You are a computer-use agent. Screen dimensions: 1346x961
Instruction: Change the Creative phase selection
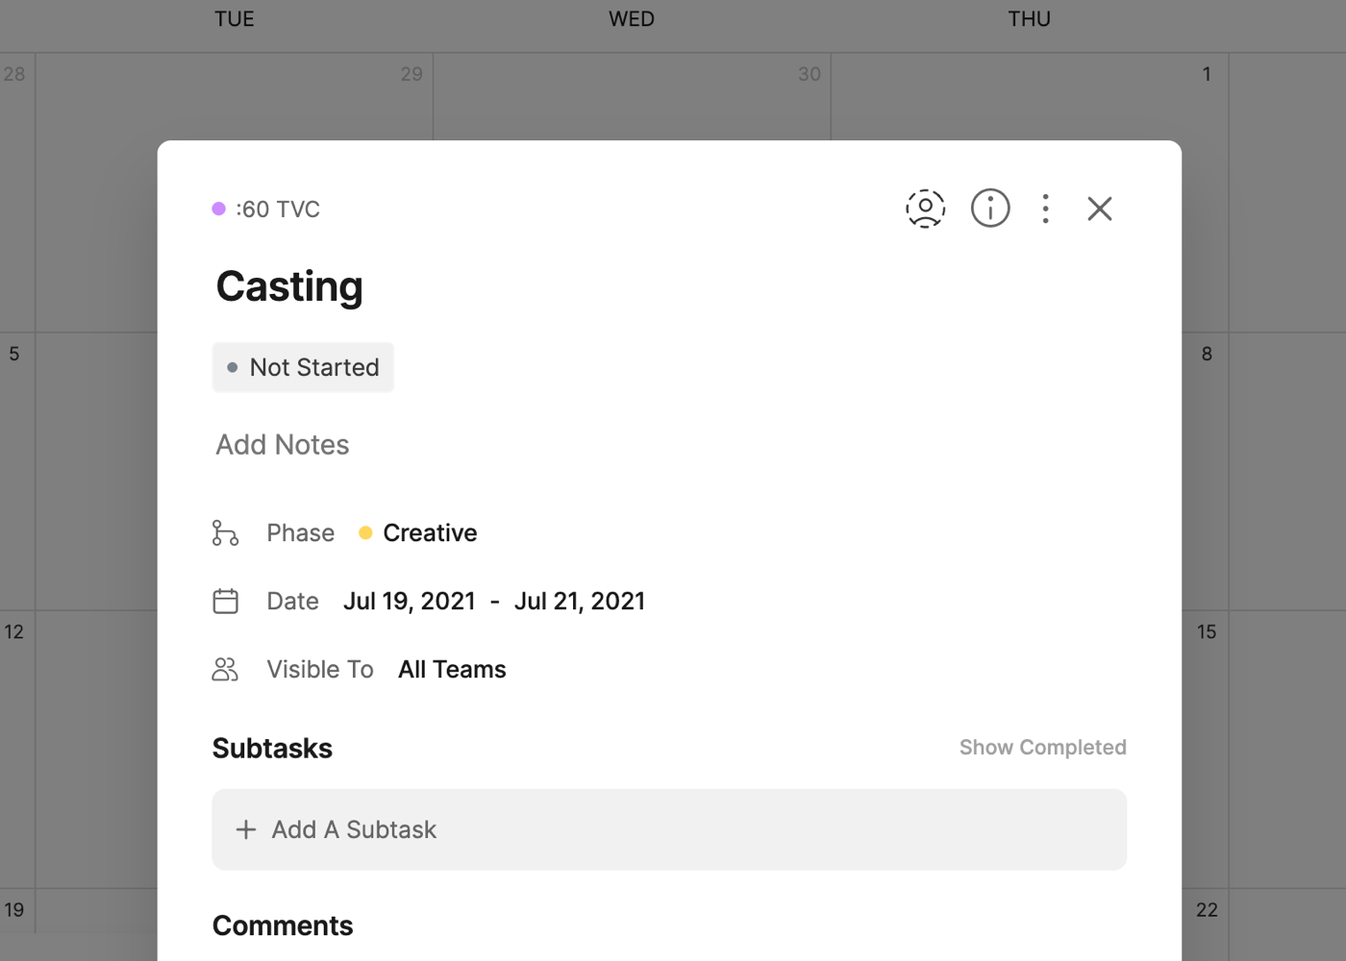pyautogui.click(x=429, y=533)
